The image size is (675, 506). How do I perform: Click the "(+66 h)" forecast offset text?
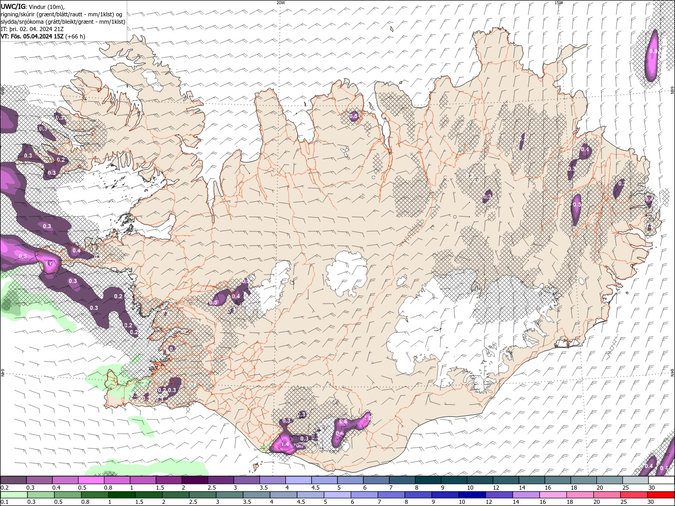pos(75,36)
